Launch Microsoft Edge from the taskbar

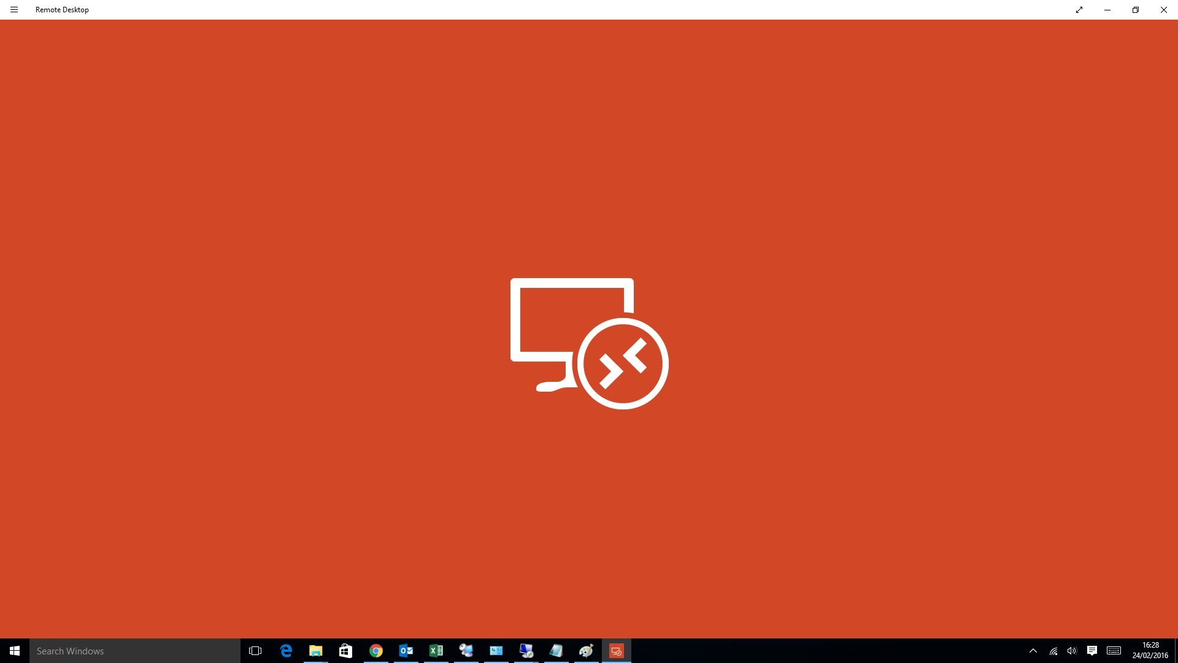point(286,651)
